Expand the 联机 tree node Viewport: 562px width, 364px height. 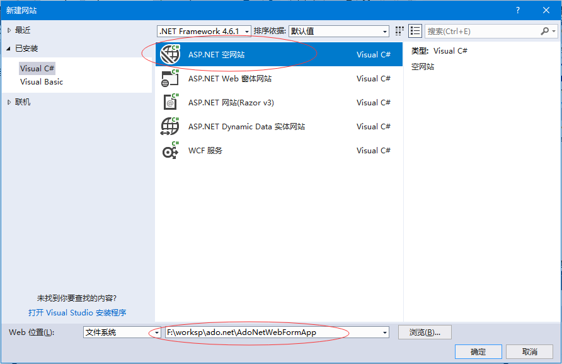click(x=9, y=102)
